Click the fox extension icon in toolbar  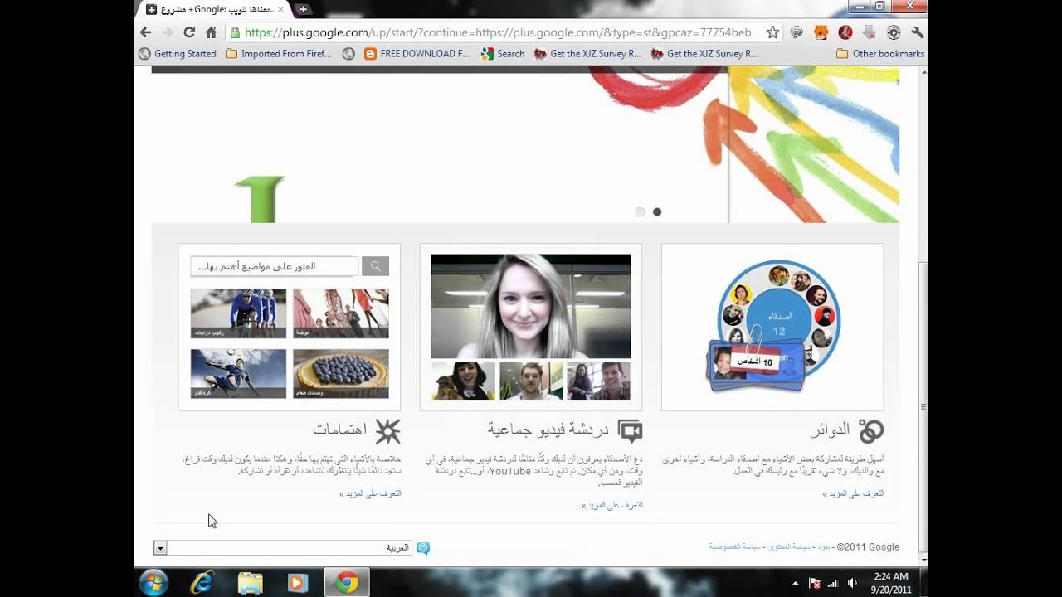click(x=821, y=32)
